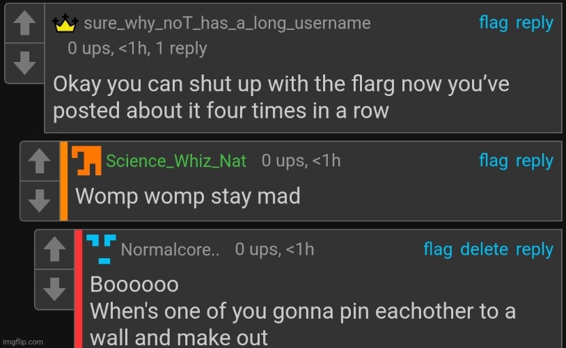Open the green Science_Whiz_Nat username

click(x=176, y=161)
